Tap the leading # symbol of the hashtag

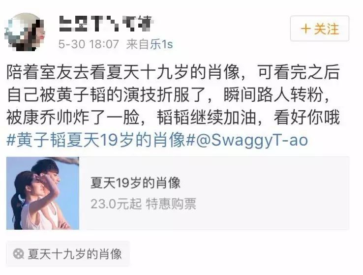pos(11,140)
